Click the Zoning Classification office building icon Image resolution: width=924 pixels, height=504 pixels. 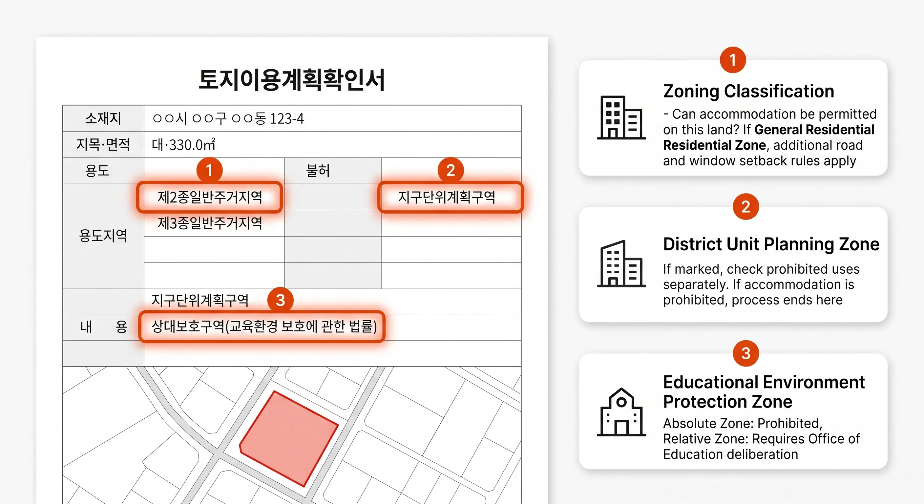[x=621, y=117]
